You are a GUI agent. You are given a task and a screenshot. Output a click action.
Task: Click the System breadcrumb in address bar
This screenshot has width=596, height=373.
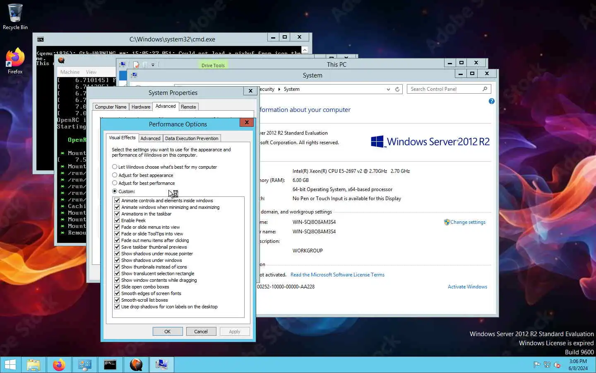[x=291, y=89]
